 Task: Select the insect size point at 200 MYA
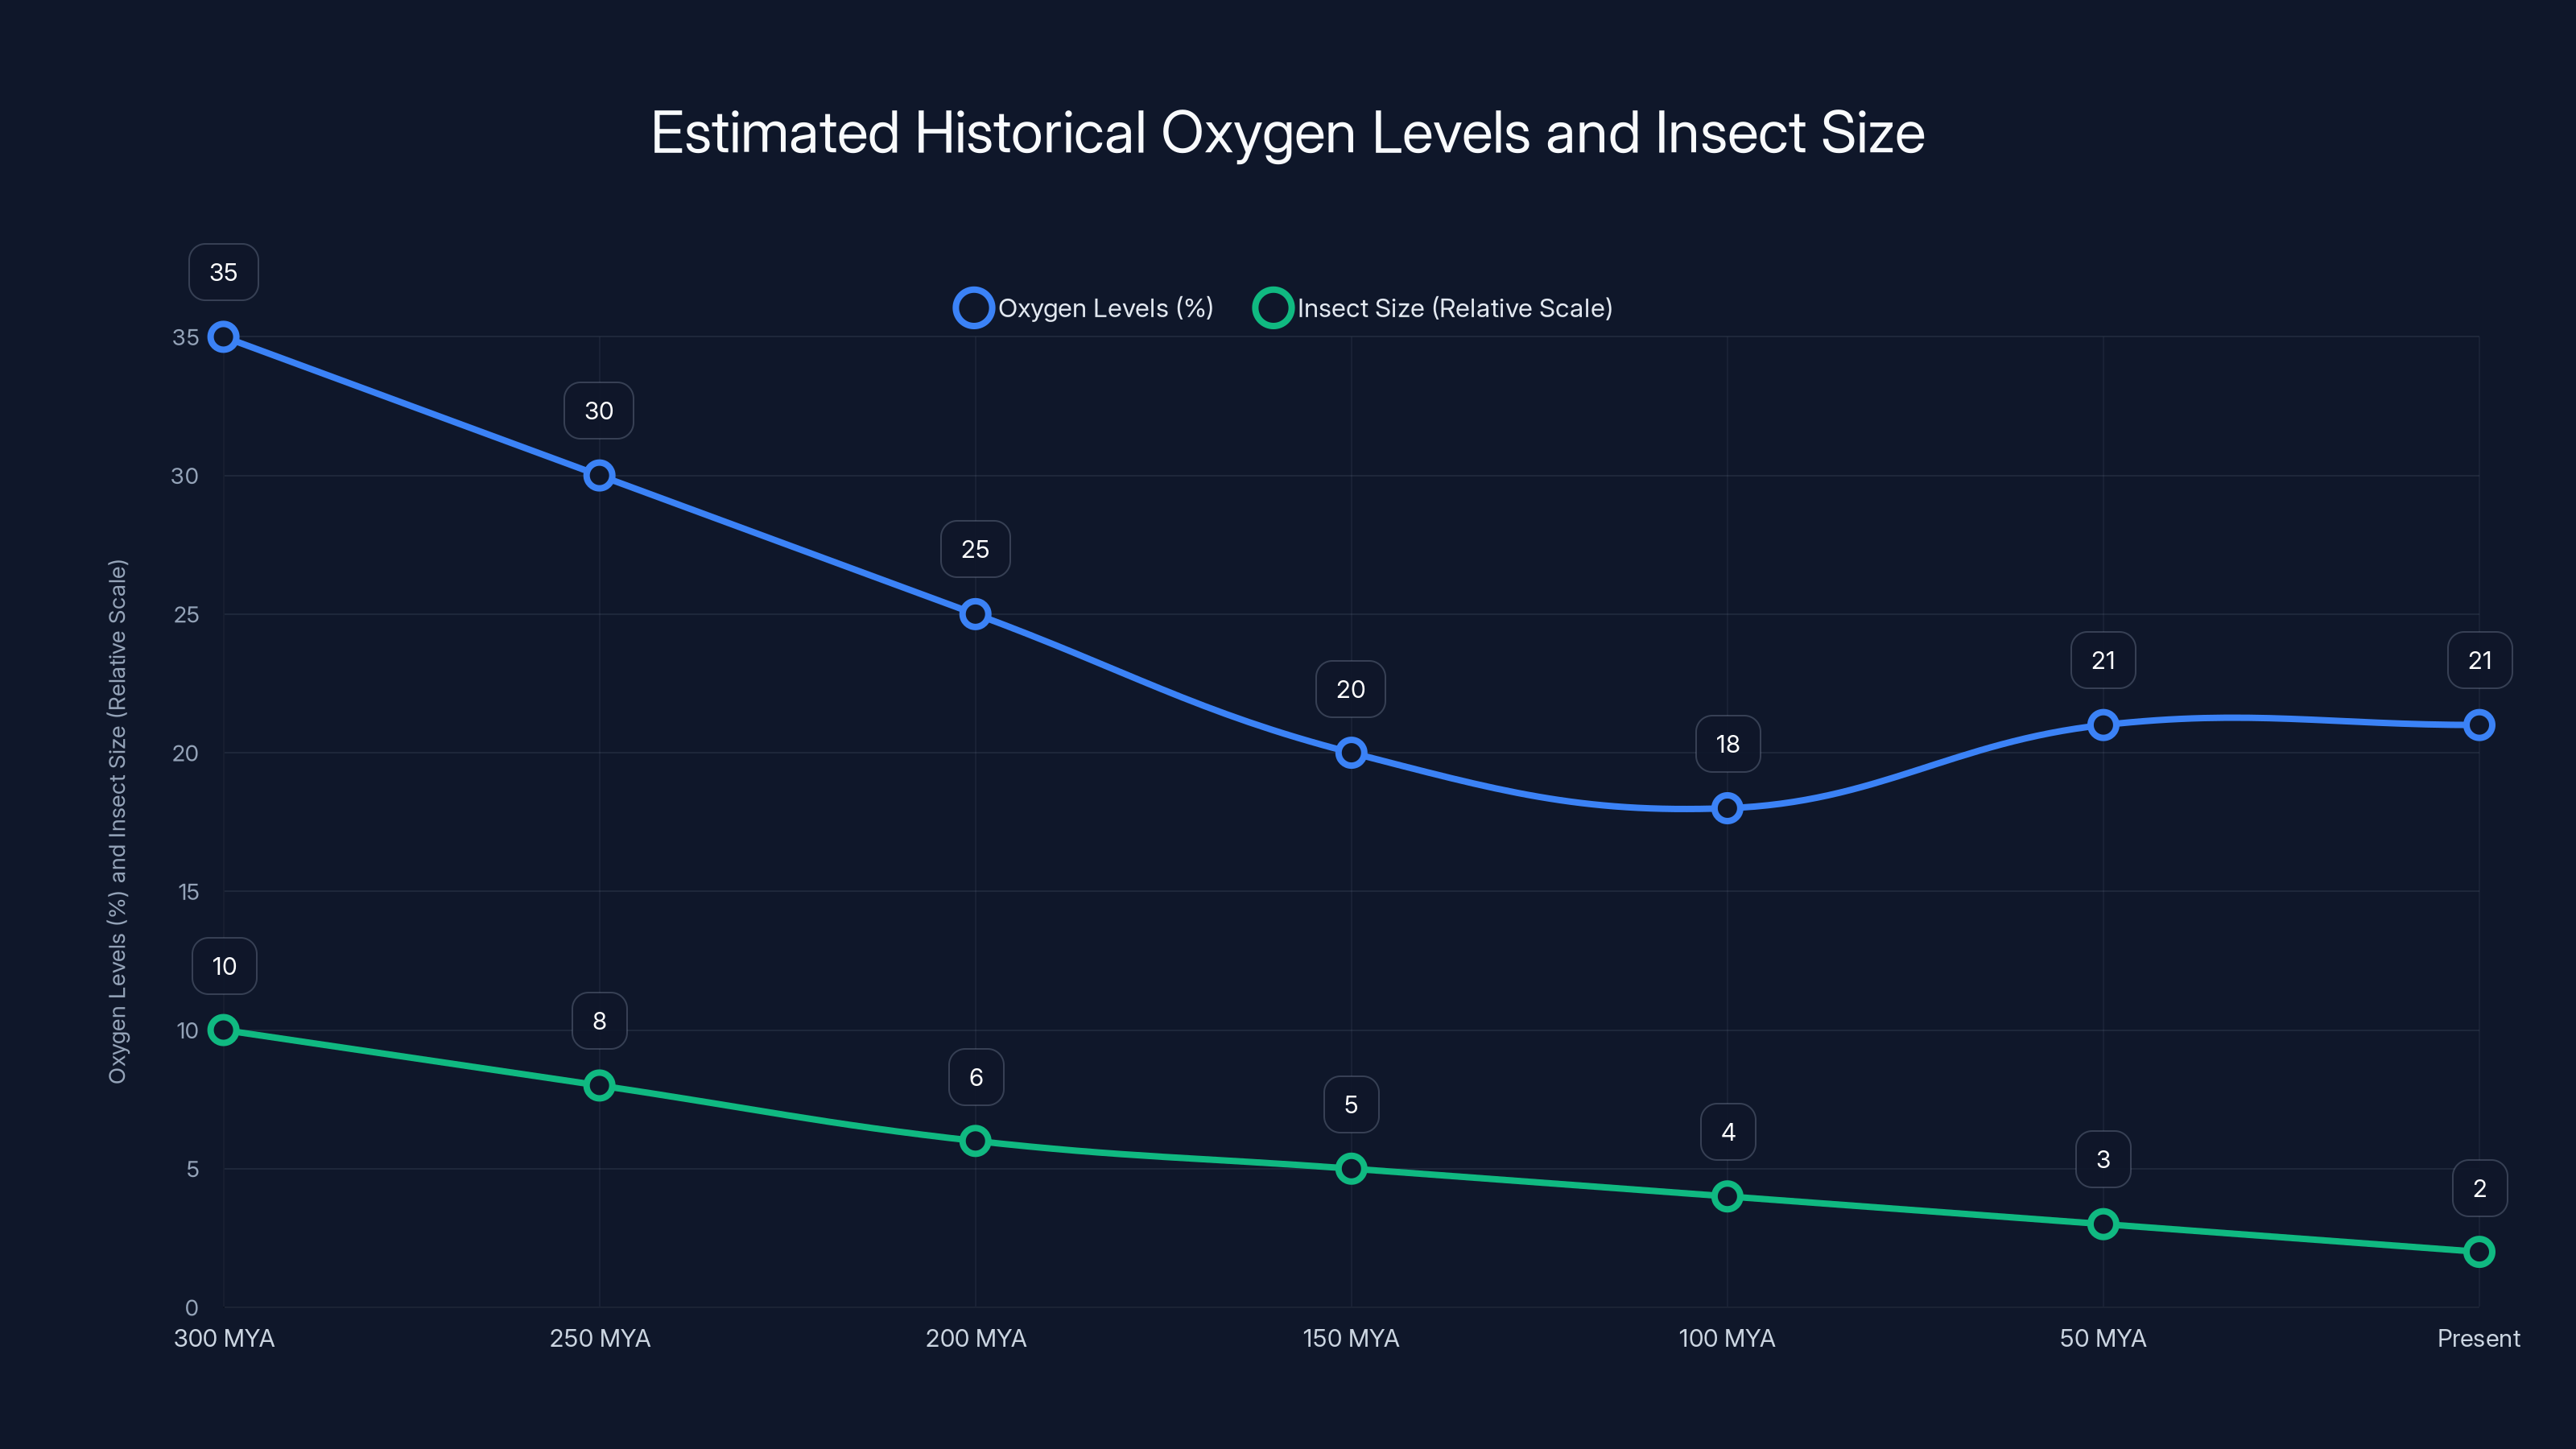[x=975, y=1141]
